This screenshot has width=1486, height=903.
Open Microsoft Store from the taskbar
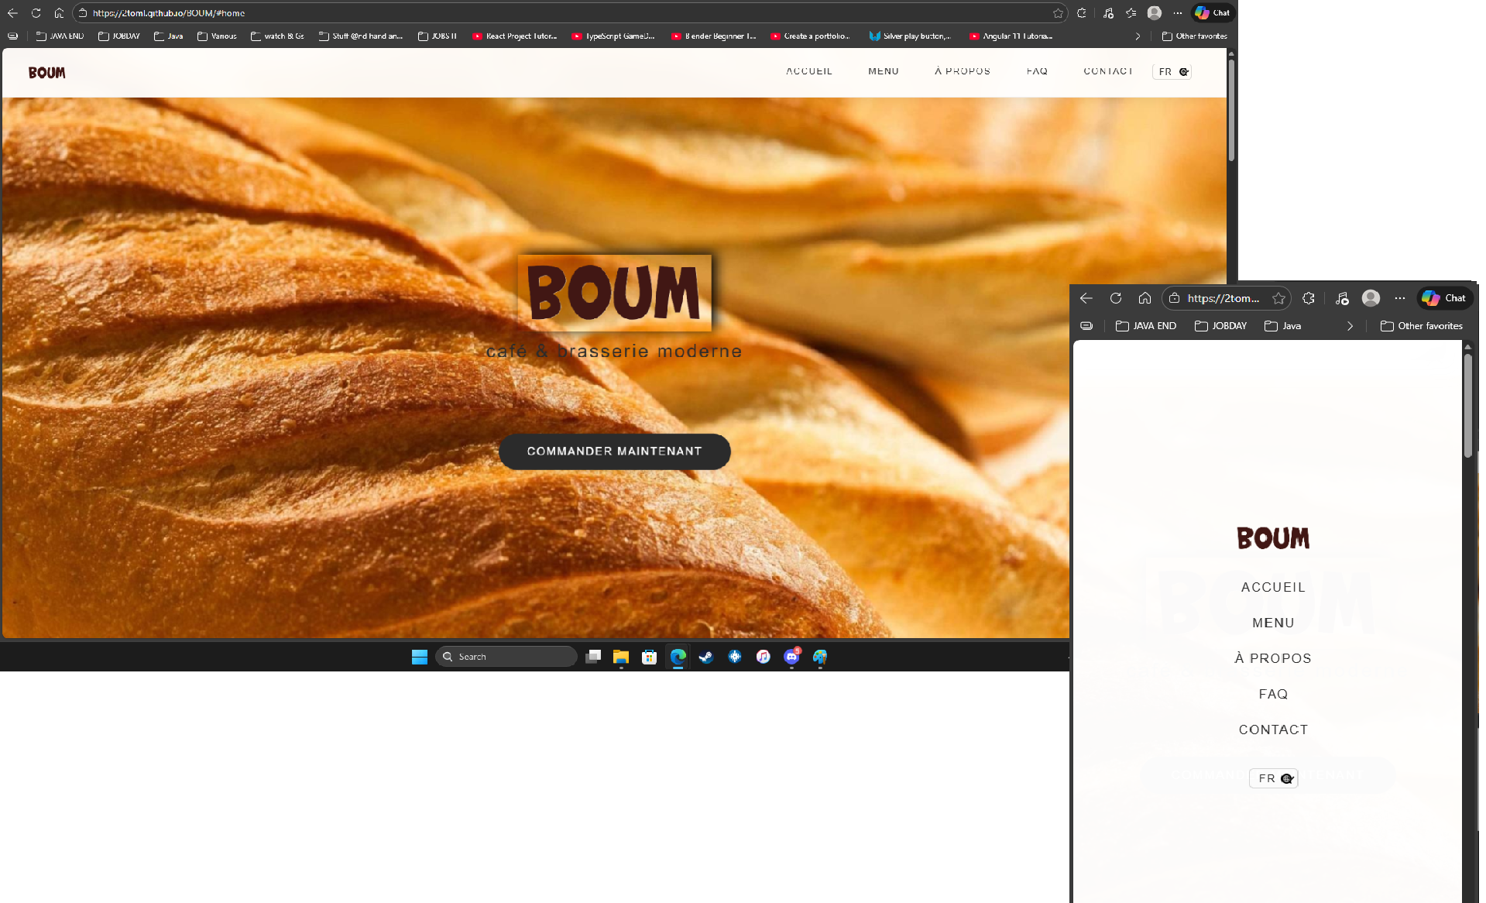click(649, 656)
